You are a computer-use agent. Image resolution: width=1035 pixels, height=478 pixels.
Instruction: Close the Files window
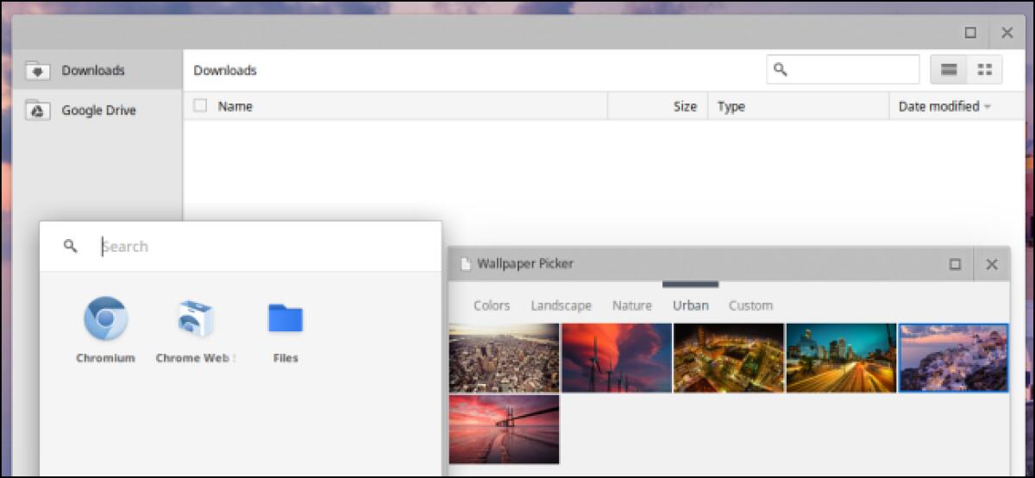tap(1007, 33)
